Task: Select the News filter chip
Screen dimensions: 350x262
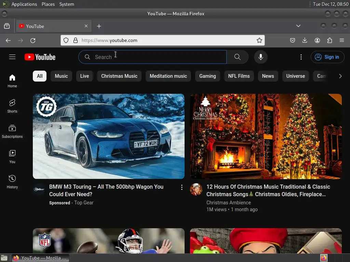Action: click(268, 76)
